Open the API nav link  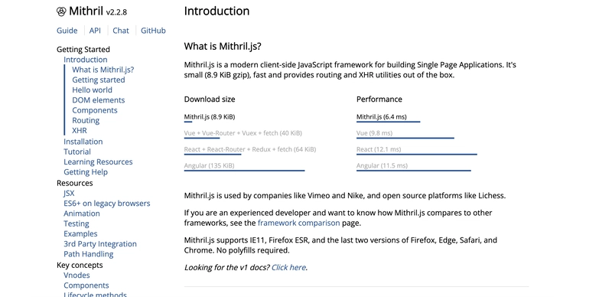95,31
